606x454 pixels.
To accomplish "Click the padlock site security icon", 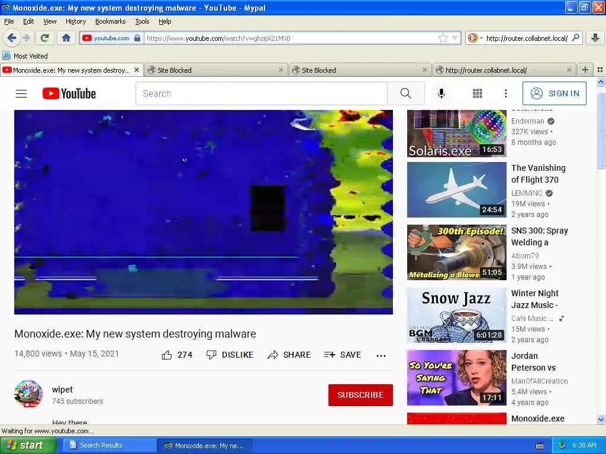I will coord(137,38).
